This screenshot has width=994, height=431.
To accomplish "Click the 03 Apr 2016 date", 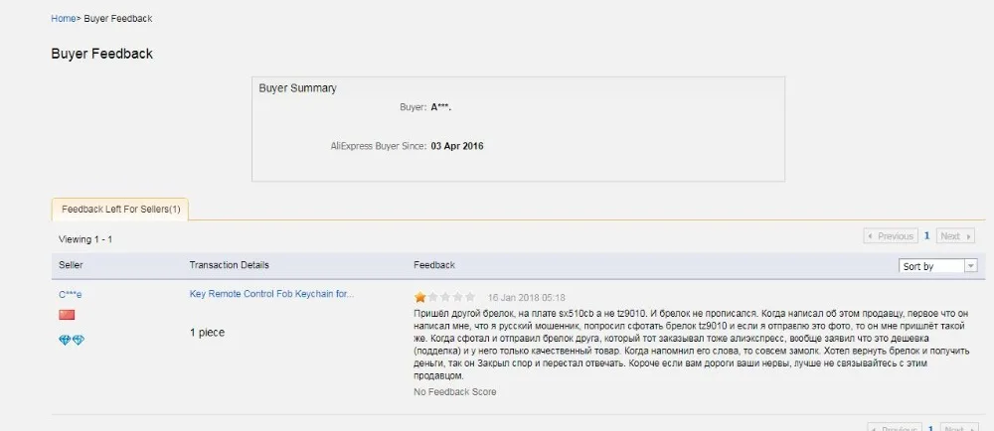I will 457,146.
